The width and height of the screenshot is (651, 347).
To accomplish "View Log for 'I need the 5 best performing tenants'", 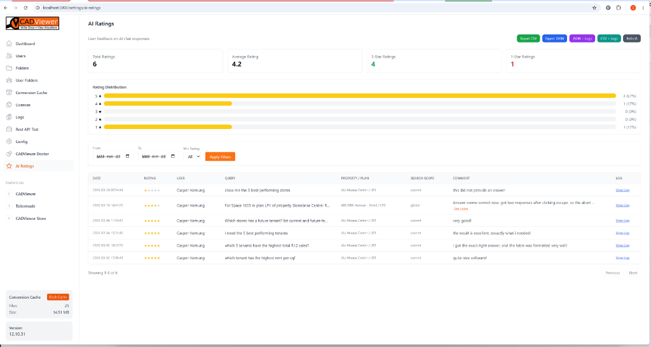I will click(x=622, y=233).
